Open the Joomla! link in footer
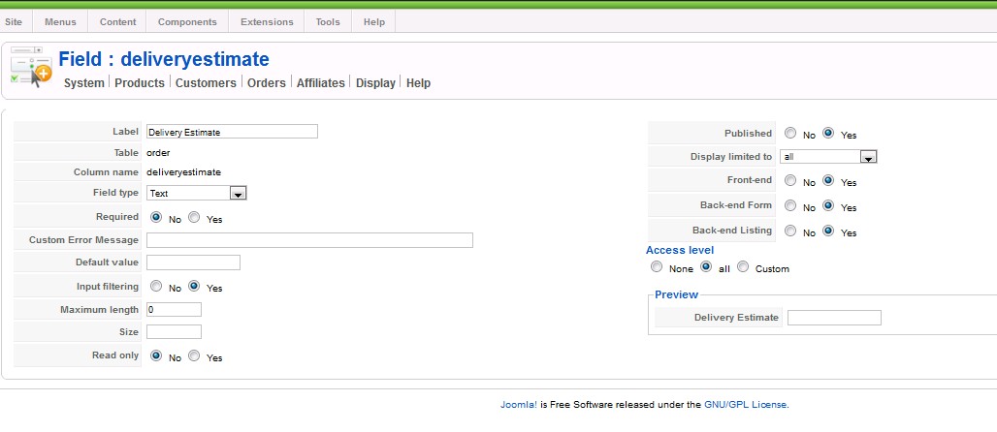This screenshot has width=997, height=432. pos(518,405)
